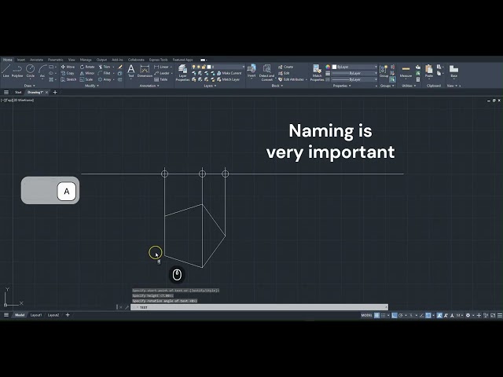503x377 pixels.
Task: Expand the Layers panel
Action: 210,86
